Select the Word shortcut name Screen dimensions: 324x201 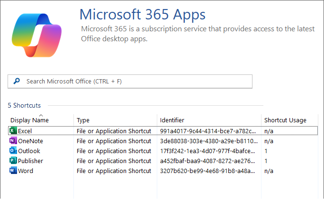pos(26,171)
